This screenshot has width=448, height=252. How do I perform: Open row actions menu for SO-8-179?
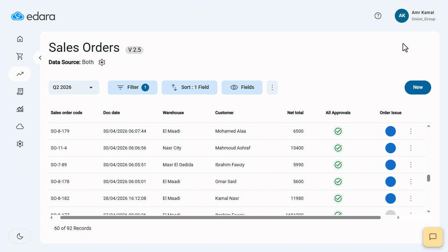tap(411, 131)
